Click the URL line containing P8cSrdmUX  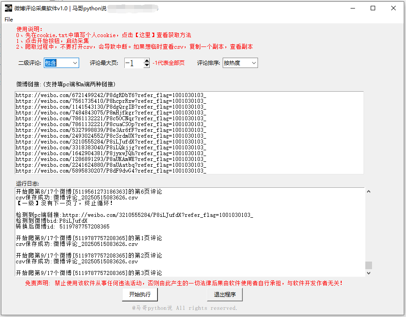(111, 136)
